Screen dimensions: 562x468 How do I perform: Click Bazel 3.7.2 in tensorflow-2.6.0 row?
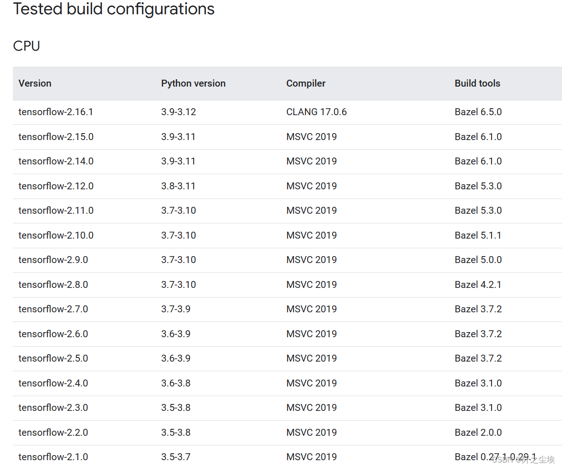click(x=478, y=334)
